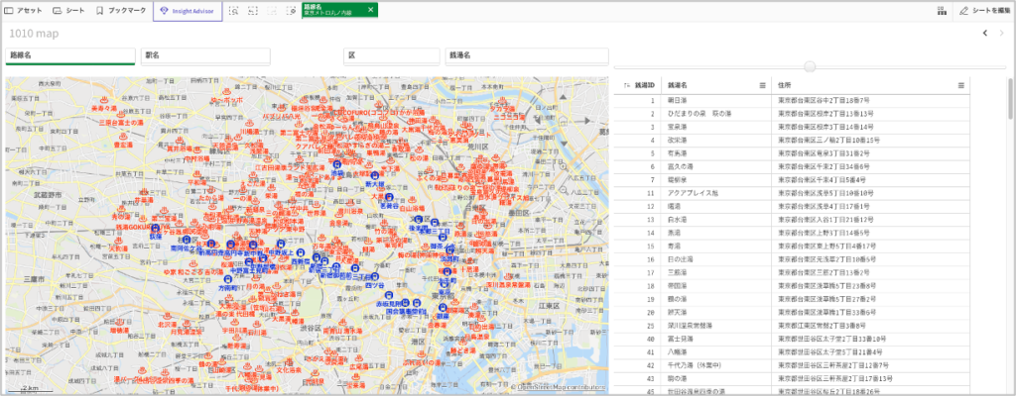The image size is (1016, 396).
Task: Open the シート sheets menu
Action: click(x=68, y=10)
